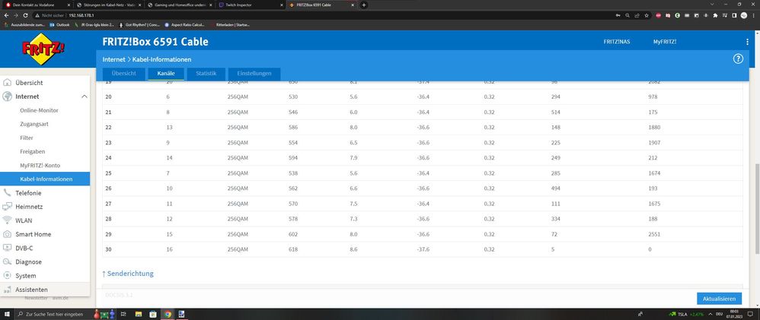Screen dimensions: 760x320
Task: Select Kabel-Informationen in sidebar
Action: coord(45,179)
